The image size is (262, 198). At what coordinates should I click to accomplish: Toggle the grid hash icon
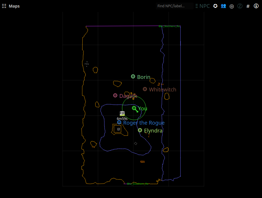[248, 6]
